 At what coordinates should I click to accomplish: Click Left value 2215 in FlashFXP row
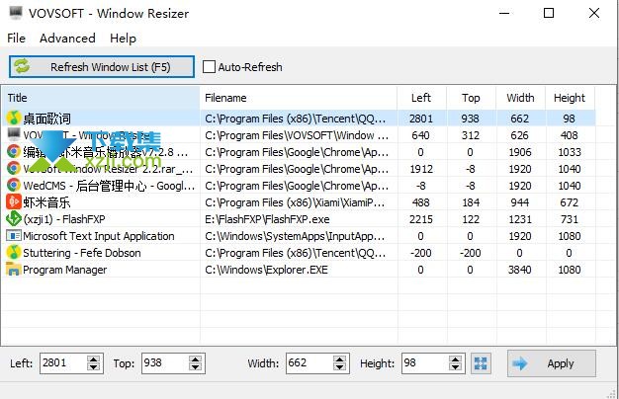click(421, 219)
